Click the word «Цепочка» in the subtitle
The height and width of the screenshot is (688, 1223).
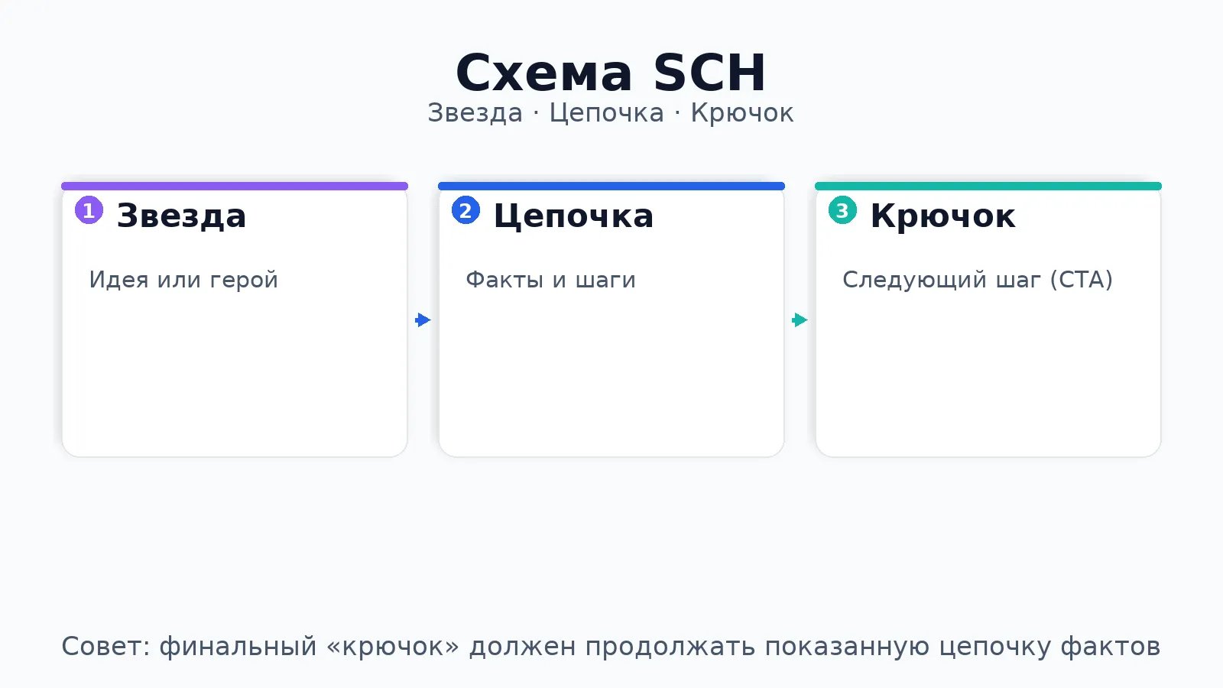tap(606, 113)
